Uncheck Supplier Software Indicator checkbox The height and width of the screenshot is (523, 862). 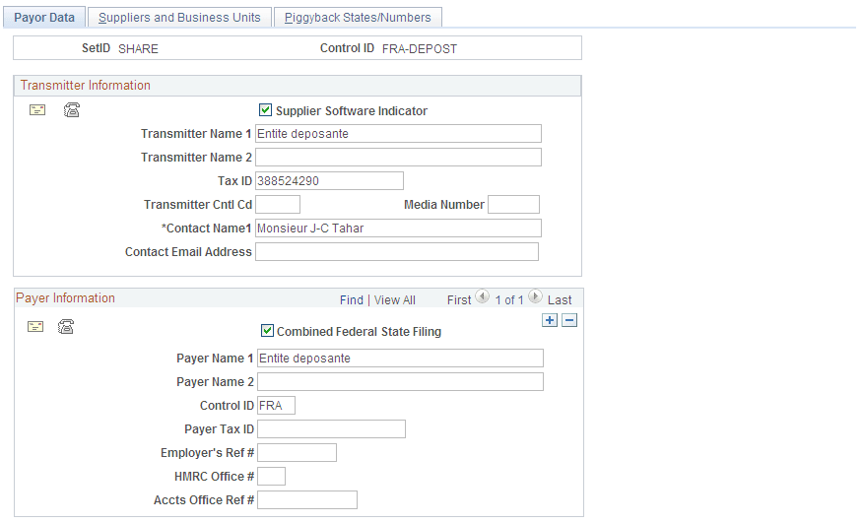click(x=265, y=110)
